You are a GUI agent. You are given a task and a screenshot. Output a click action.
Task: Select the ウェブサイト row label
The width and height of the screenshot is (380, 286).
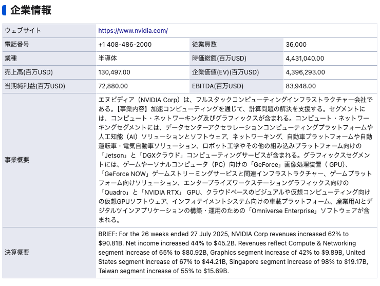(23, 30)
